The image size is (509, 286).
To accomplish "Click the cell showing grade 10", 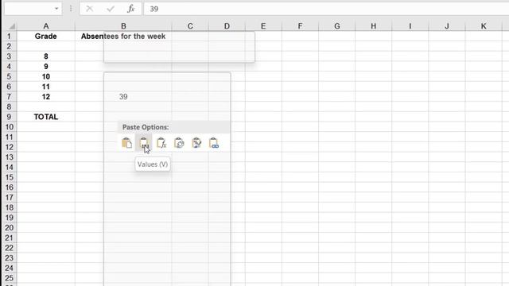I will [46, 76].
